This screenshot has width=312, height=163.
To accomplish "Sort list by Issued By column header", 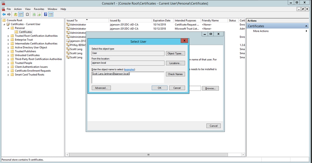I will [x=130, y=21].
